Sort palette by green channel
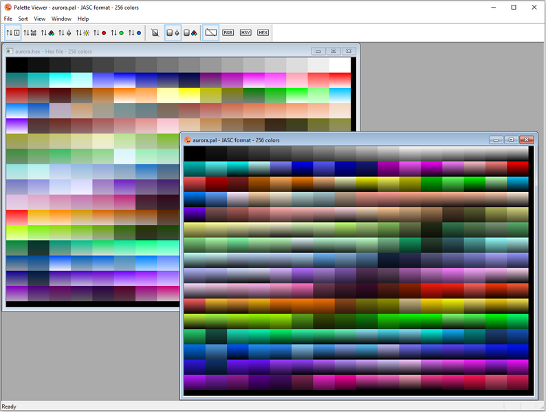546x412 pixels. 118,33
